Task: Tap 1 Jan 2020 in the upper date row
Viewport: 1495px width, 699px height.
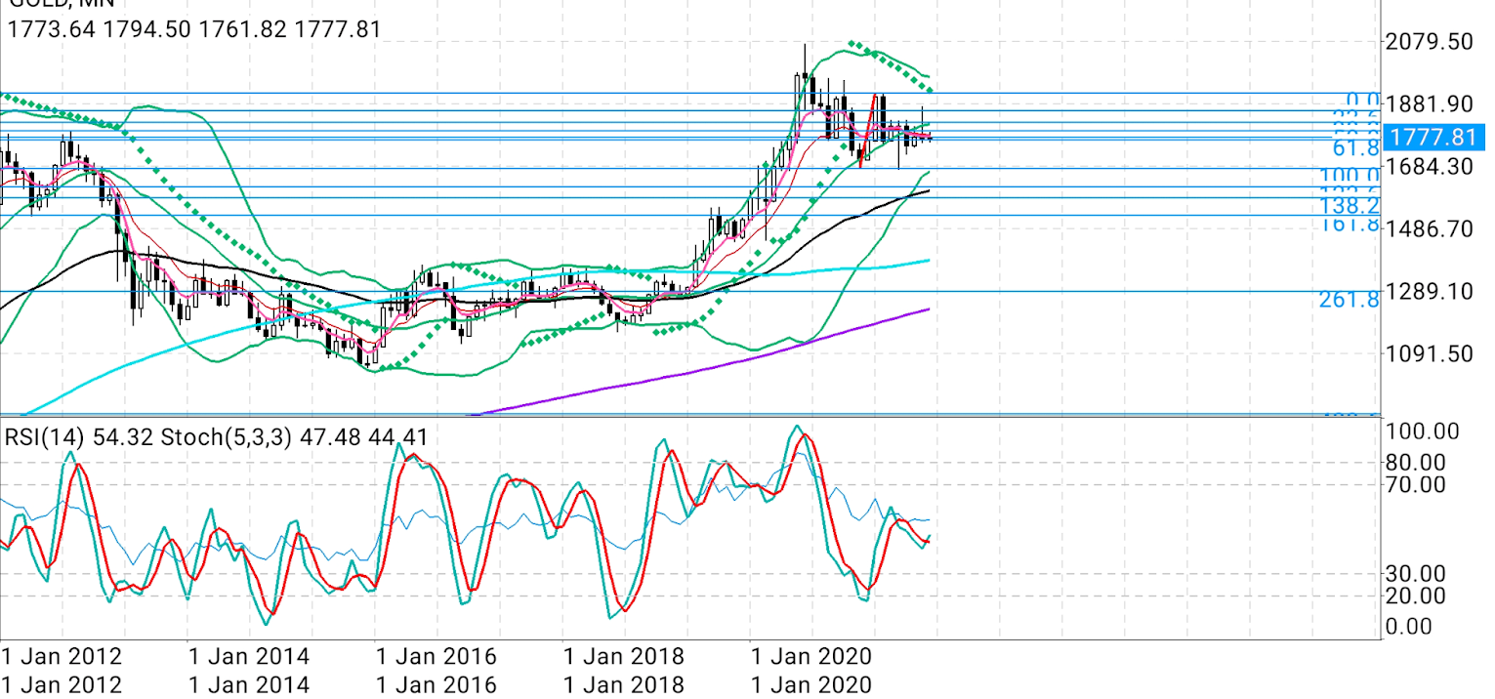Action: pyautogui.click(x=810, y=655)
